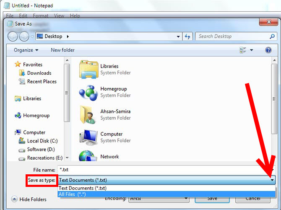Click the Computer icon in file list
The width and height of the screenshot is (281, 210).
tap(88, 137)
